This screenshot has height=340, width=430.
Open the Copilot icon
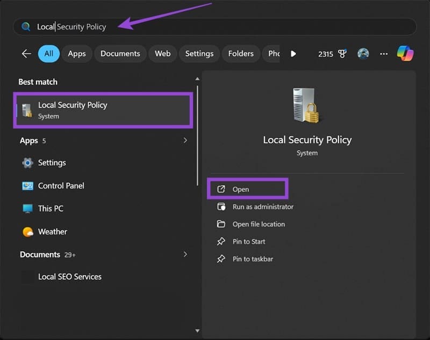pos(405,54)
